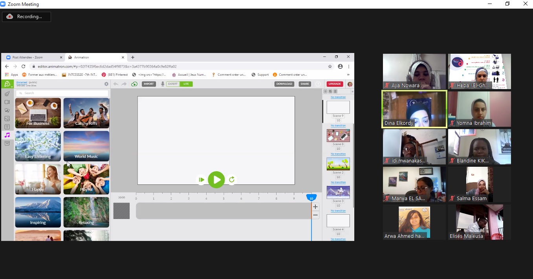This screenshot has width=533, height=279.
Task: Click the microphone voice-over icon
Action: pyautogui.click(x=163, y=84)
